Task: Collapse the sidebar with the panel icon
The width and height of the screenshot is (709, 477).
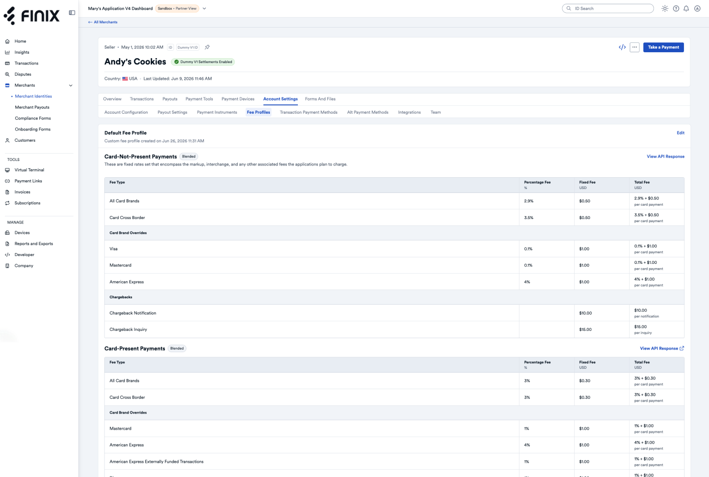Action: 72,13
